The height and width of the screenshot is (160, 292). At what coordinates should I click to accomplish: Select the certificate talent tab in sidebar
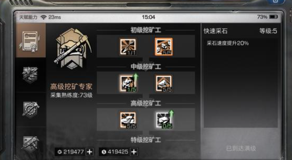tap(30, 40)
